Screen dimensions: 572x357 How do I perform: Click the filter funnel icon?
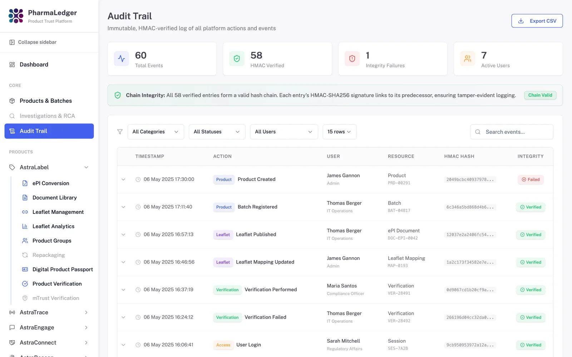click(120, 132)
